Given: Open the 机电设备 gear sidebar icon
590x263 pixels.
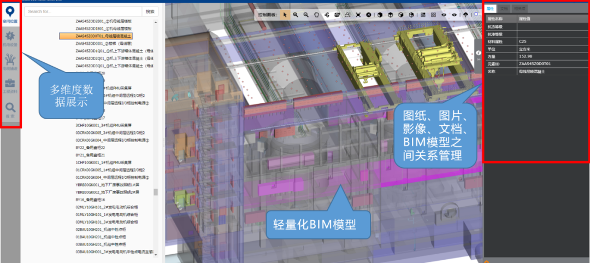Looking at the screenshot, I should pyautogui.click(x=10, y=37).
